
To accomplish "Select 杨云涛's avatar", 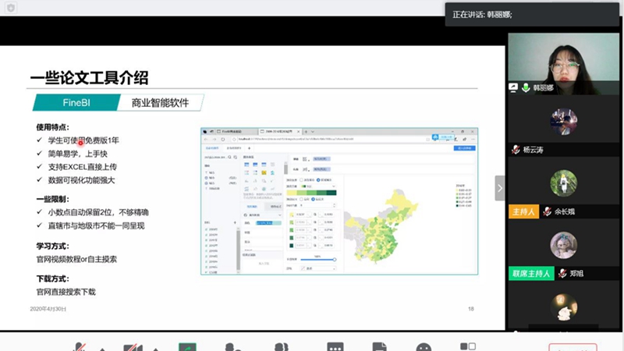I will pos(563,122).
